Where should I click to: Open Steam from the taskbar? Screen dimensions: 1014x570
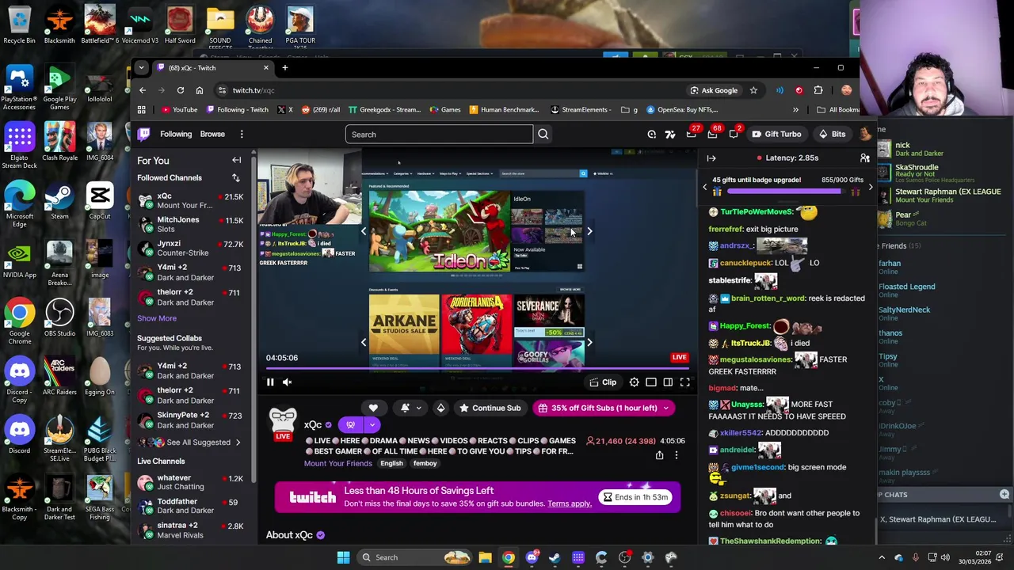555,557
